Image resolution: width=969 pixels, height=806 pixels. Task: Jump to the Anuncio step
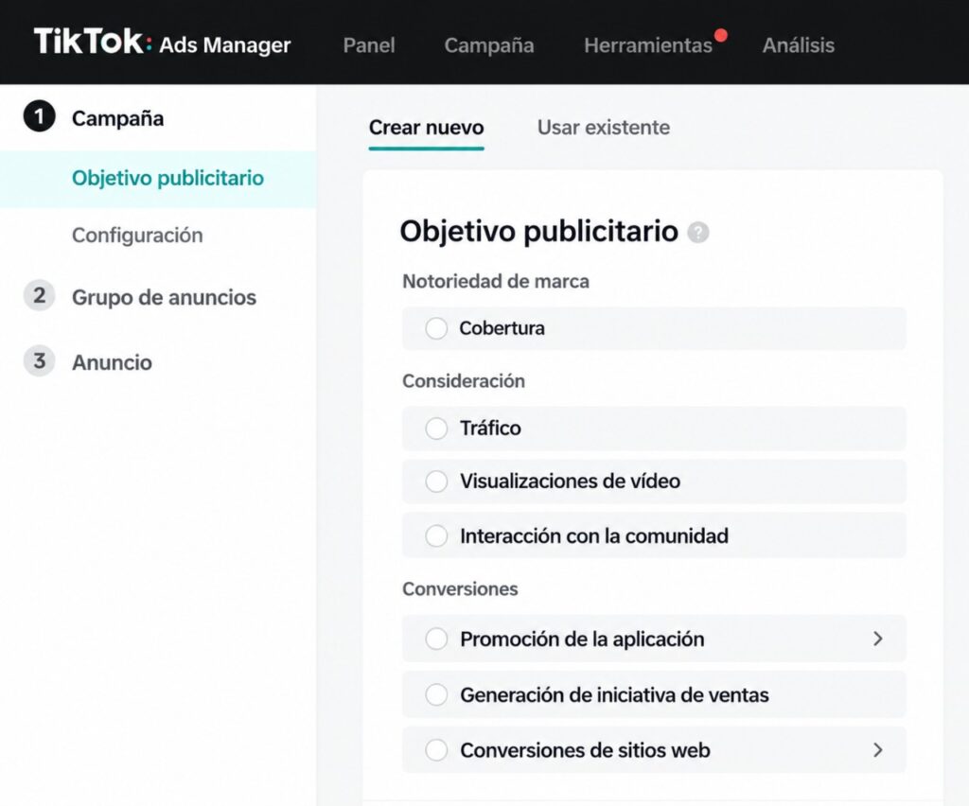click(112, 362)
